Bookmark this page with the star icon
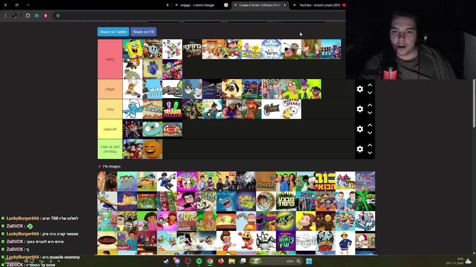 point(58,16)
